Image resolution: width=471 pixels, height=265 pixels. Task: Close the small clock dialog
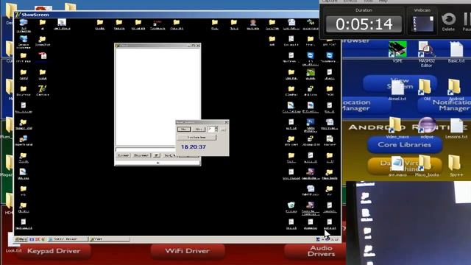pos(226,122)
